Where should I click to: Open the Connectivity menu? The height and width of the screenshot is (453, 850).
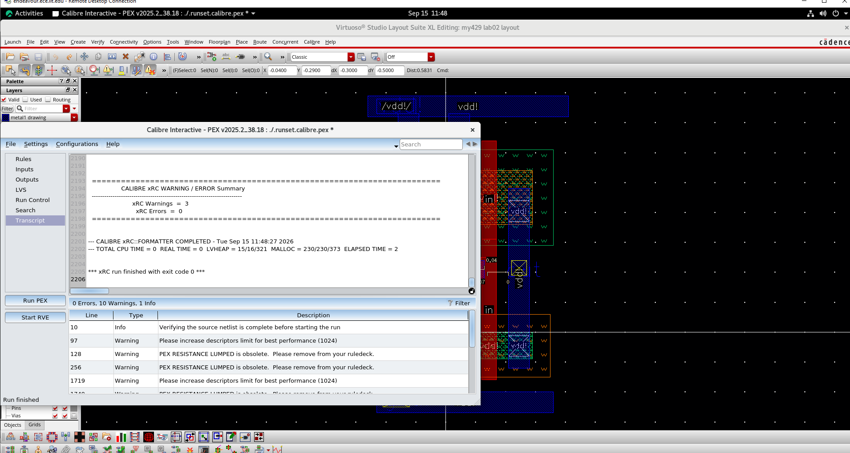coord(124,42)
